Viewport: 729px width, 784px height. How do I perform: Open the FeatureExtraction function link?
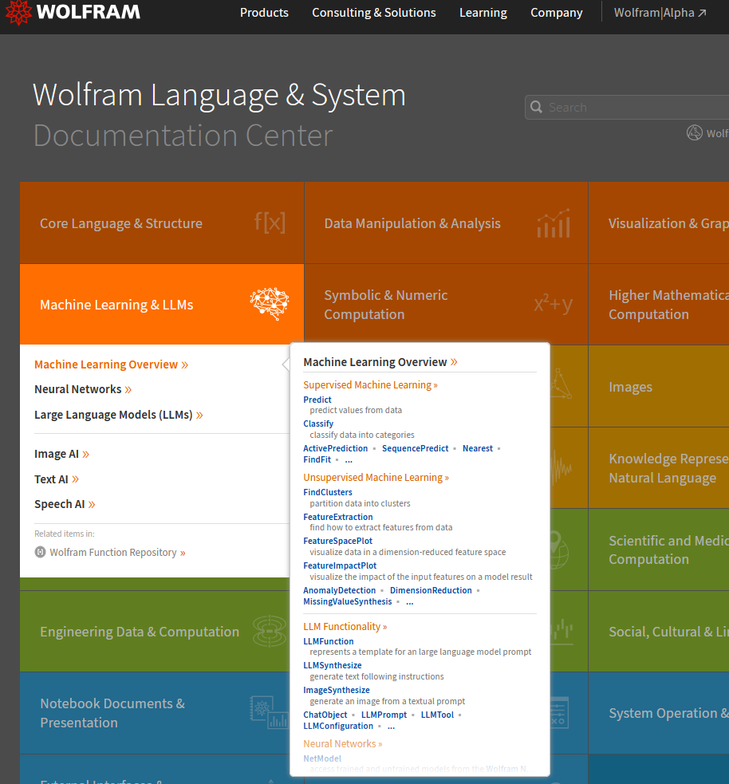(x=338, y=517)
